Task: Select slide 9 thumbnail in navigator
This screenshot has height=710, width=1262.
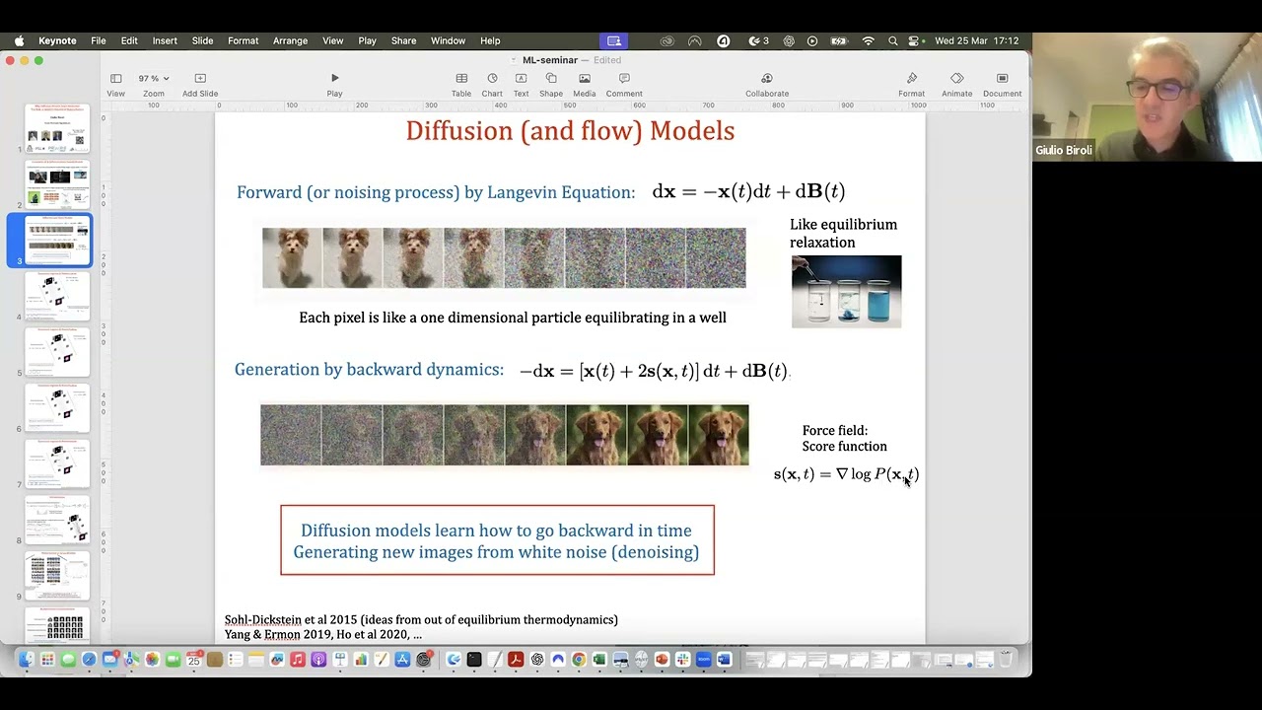Action: (x=58, y=575)
